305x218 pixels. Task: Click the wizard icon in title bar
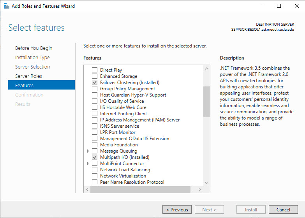[x=6, y=6]
